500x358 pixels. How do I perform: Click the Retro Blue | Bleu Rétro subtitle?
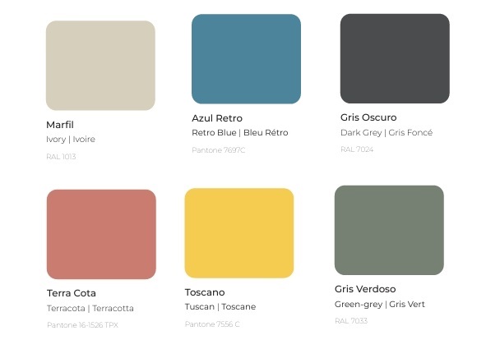(240, 132)
